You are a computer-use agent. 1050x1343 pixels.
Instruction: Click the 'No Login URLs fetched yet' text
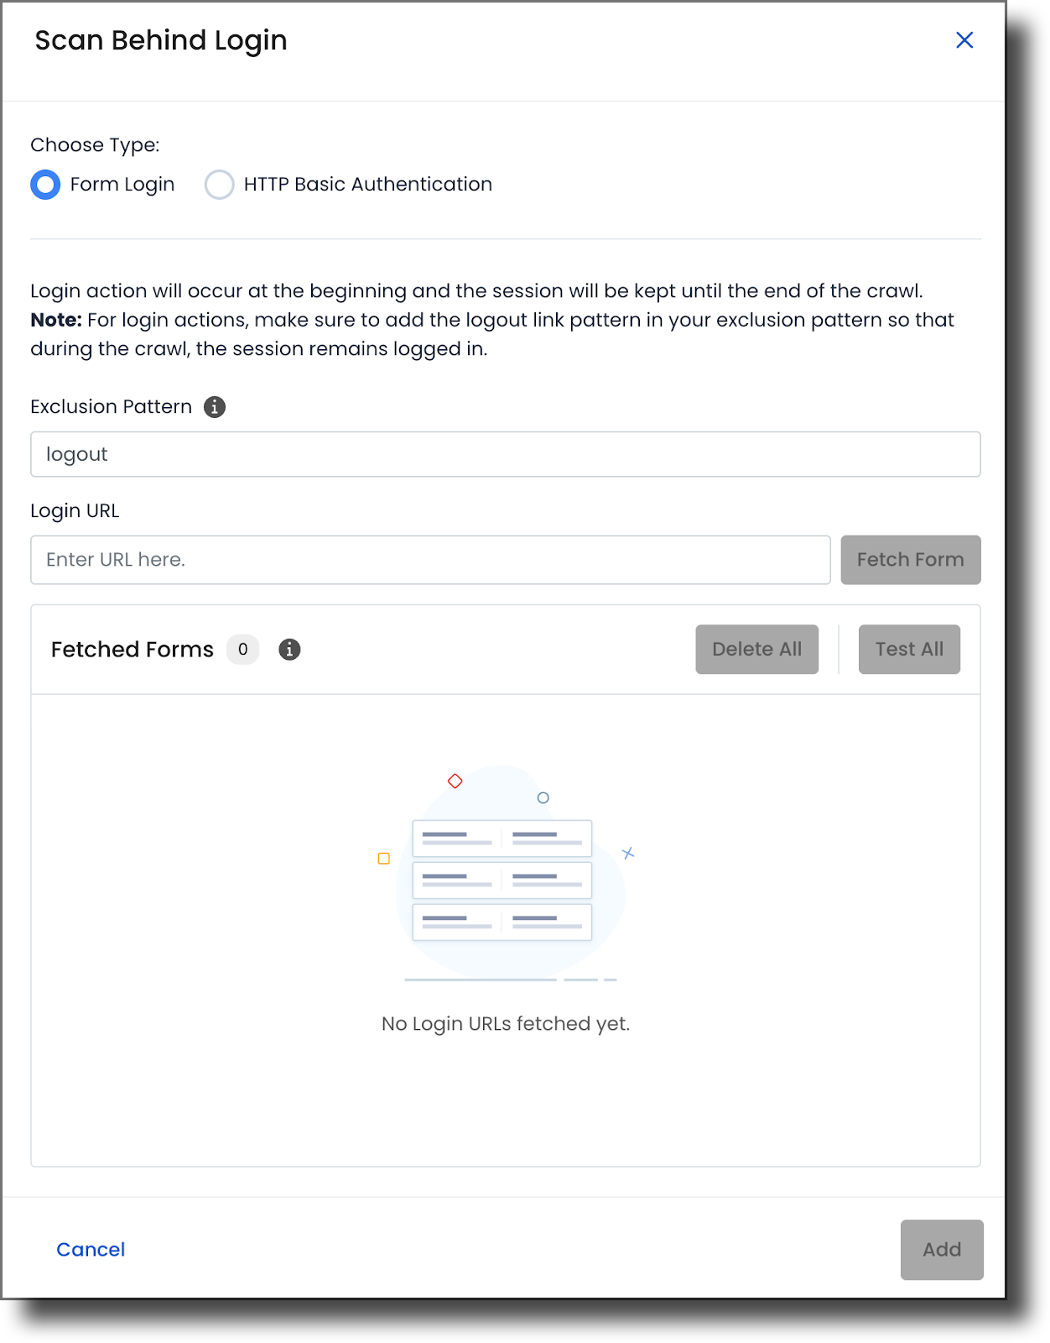coord(505,1023)
